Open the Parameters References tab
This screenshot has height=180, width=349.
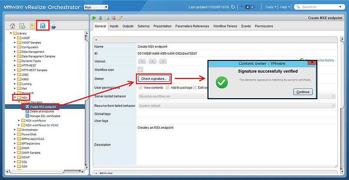(x=192, y=26)
